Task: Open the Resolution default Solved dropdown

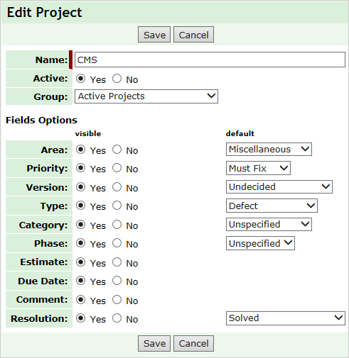Action: coord(286,318)
